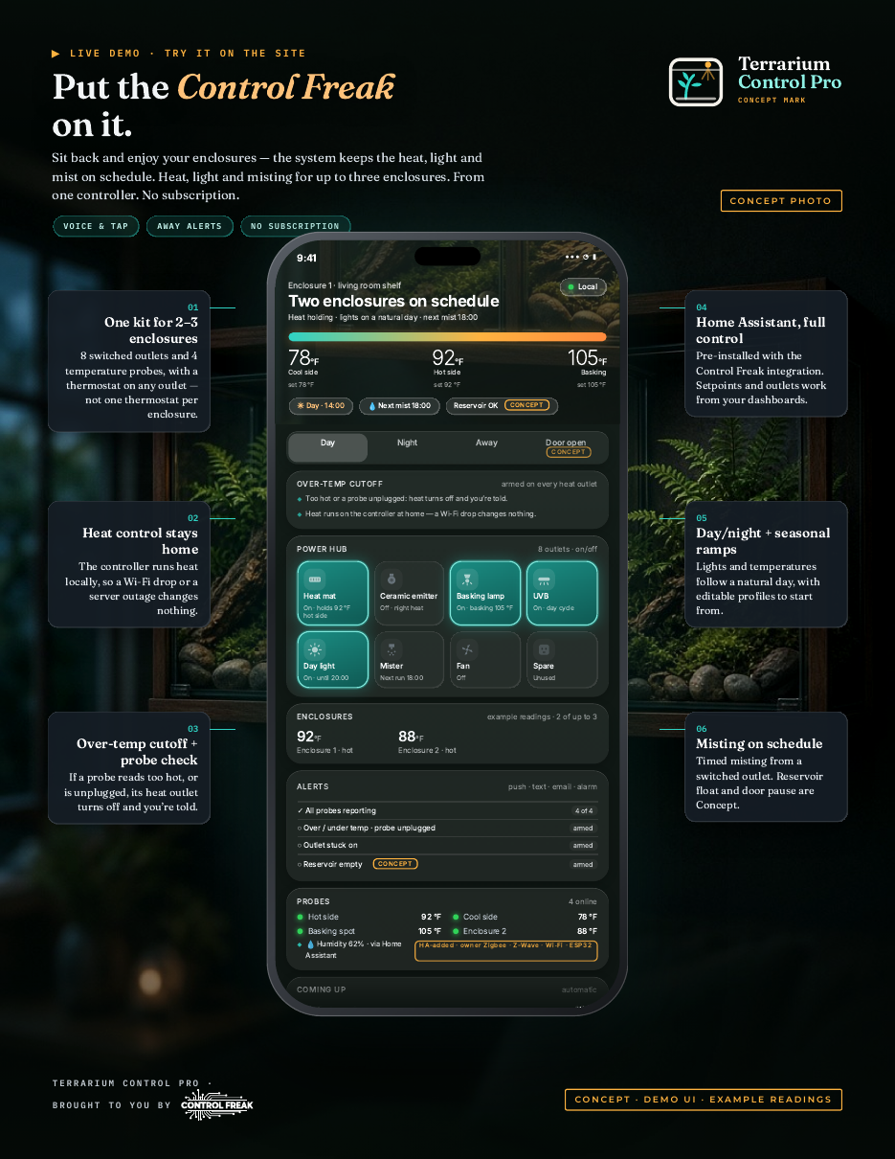This screenshot has height=1159, width=895.
Task: Tap the Basking spot probe row
Action: (369, 931)
